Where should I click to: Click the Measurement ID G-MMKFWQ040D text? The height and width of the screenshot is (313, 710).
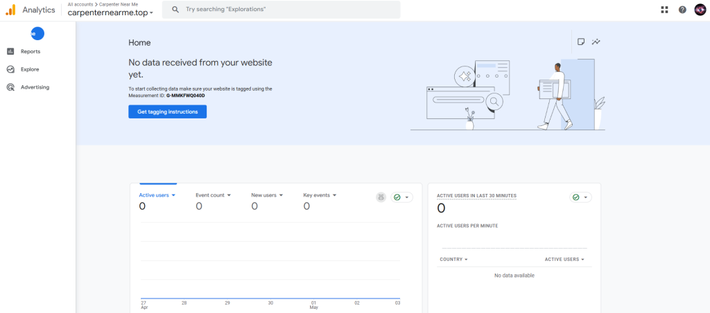click(x=186, y=96)
